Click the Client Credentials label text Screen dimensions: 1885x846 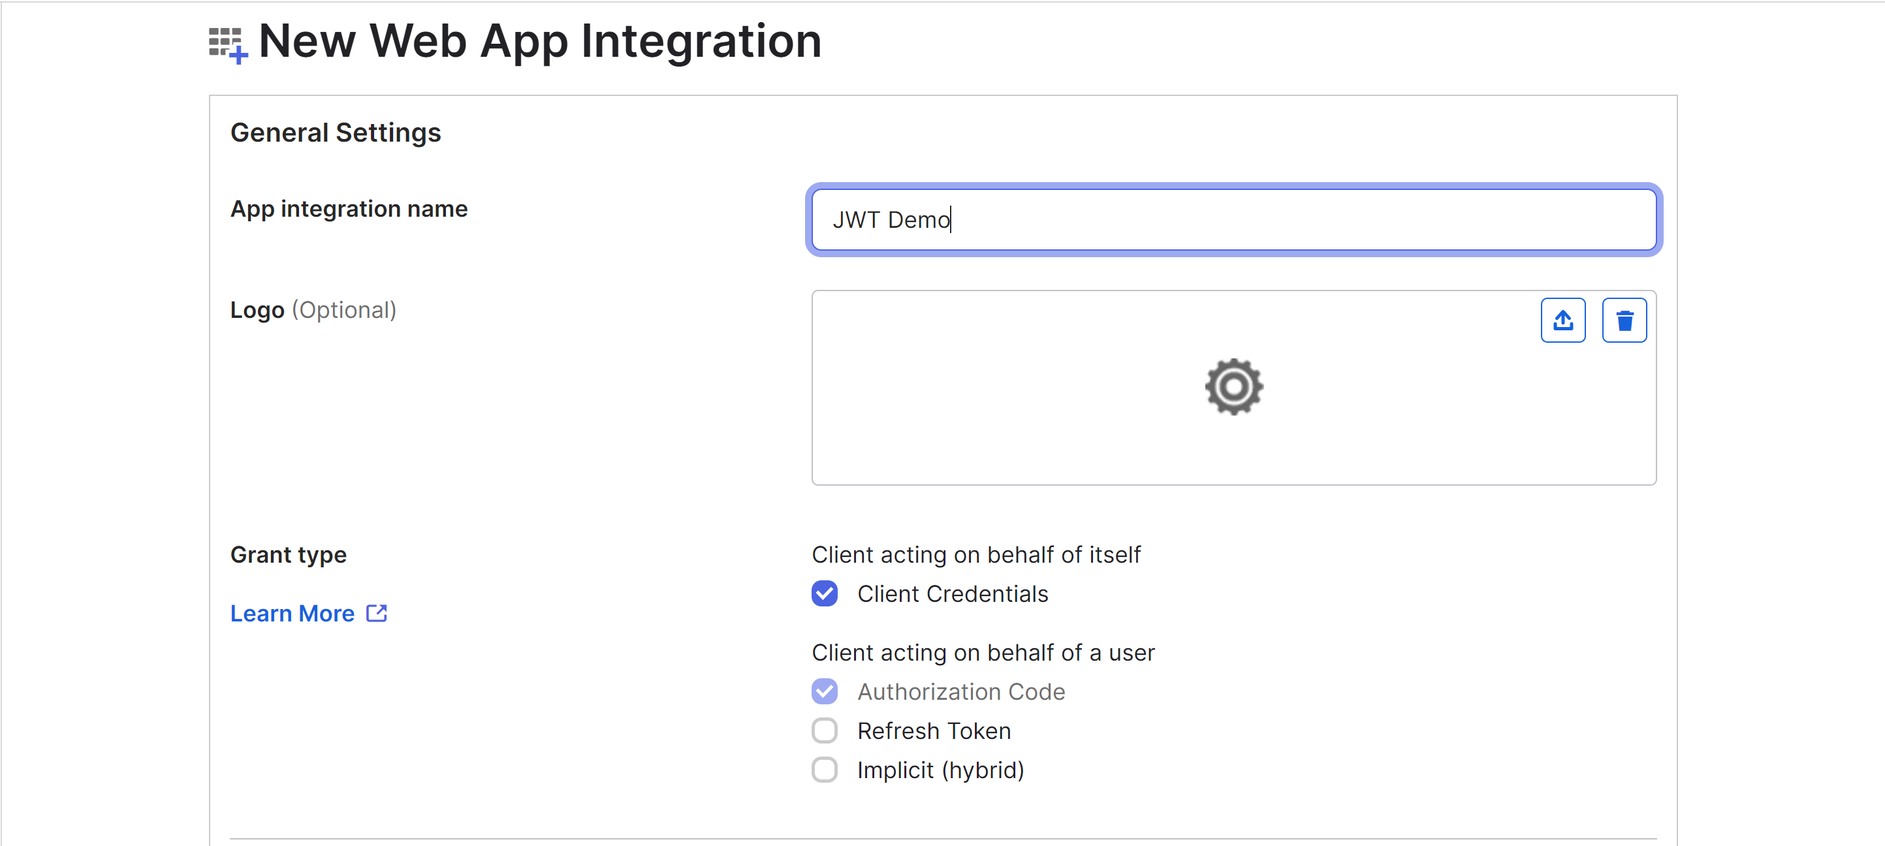[953, 593]
